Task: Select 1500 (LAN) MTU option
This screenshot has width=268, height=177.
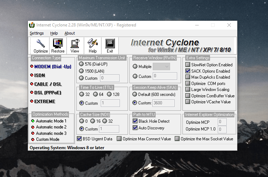Action: click(x=81, y=71)
